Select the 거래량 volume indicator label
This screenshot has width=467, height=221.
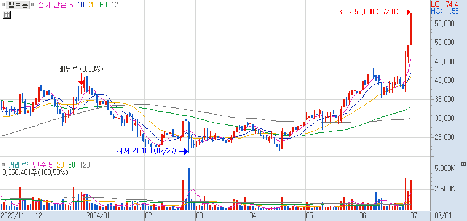[18, 165]
